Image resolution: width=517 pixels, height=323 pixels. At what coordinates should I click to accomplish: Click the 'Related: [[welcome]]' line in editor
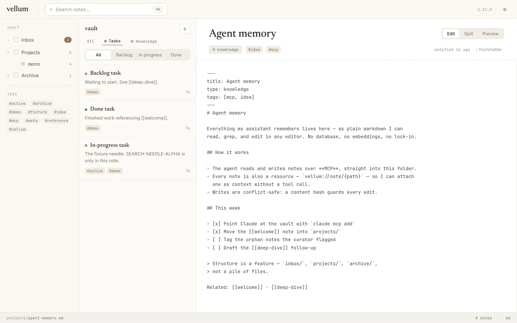[257, 287]
